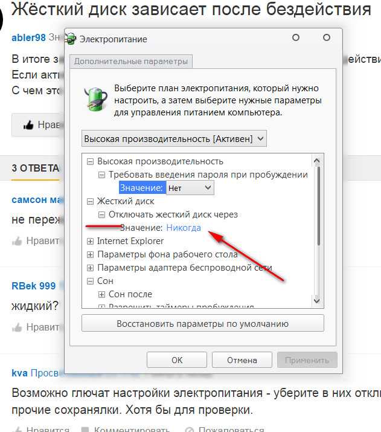Click the settings tree scrollbar thumb
This screenshot has width=381, height=432.
[x=319, y=205]
